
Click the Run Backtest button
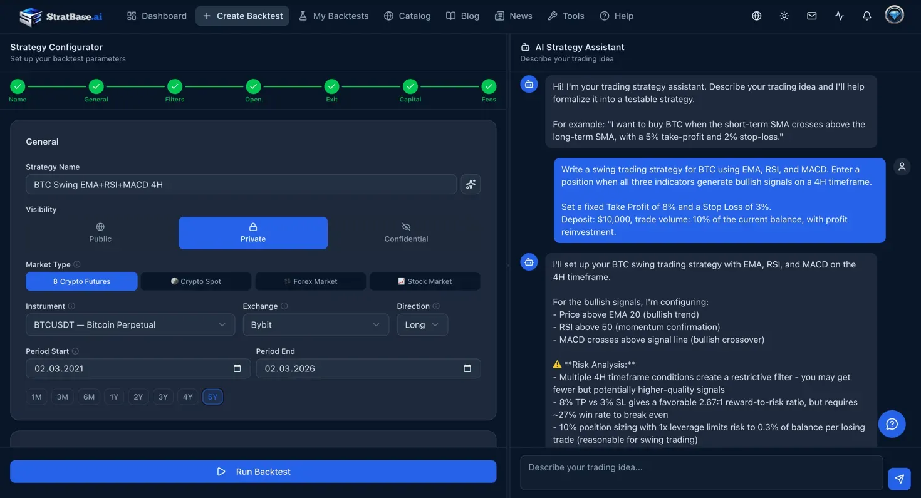[253, 471]
